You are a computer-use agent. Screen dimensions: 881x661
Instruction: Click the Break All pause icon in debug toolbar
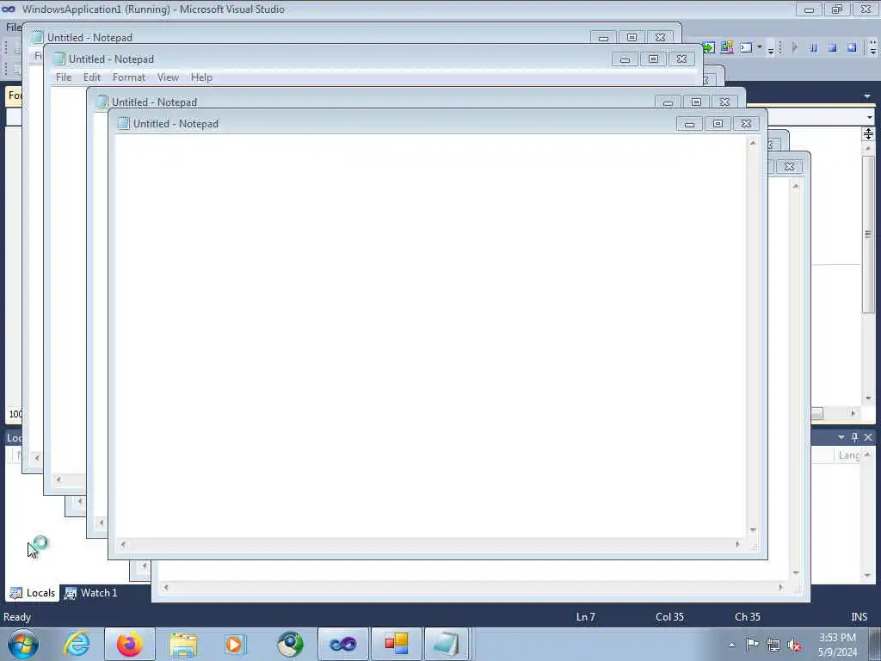click(x=814, y=48)
